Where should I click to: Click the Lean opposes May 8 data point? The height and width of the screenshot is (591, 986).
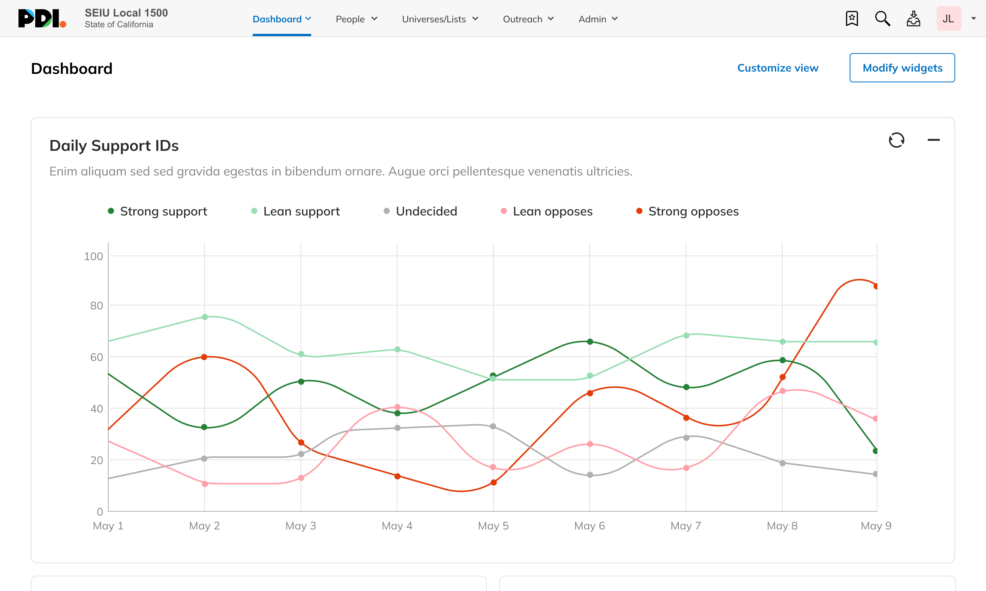point(782,391)
